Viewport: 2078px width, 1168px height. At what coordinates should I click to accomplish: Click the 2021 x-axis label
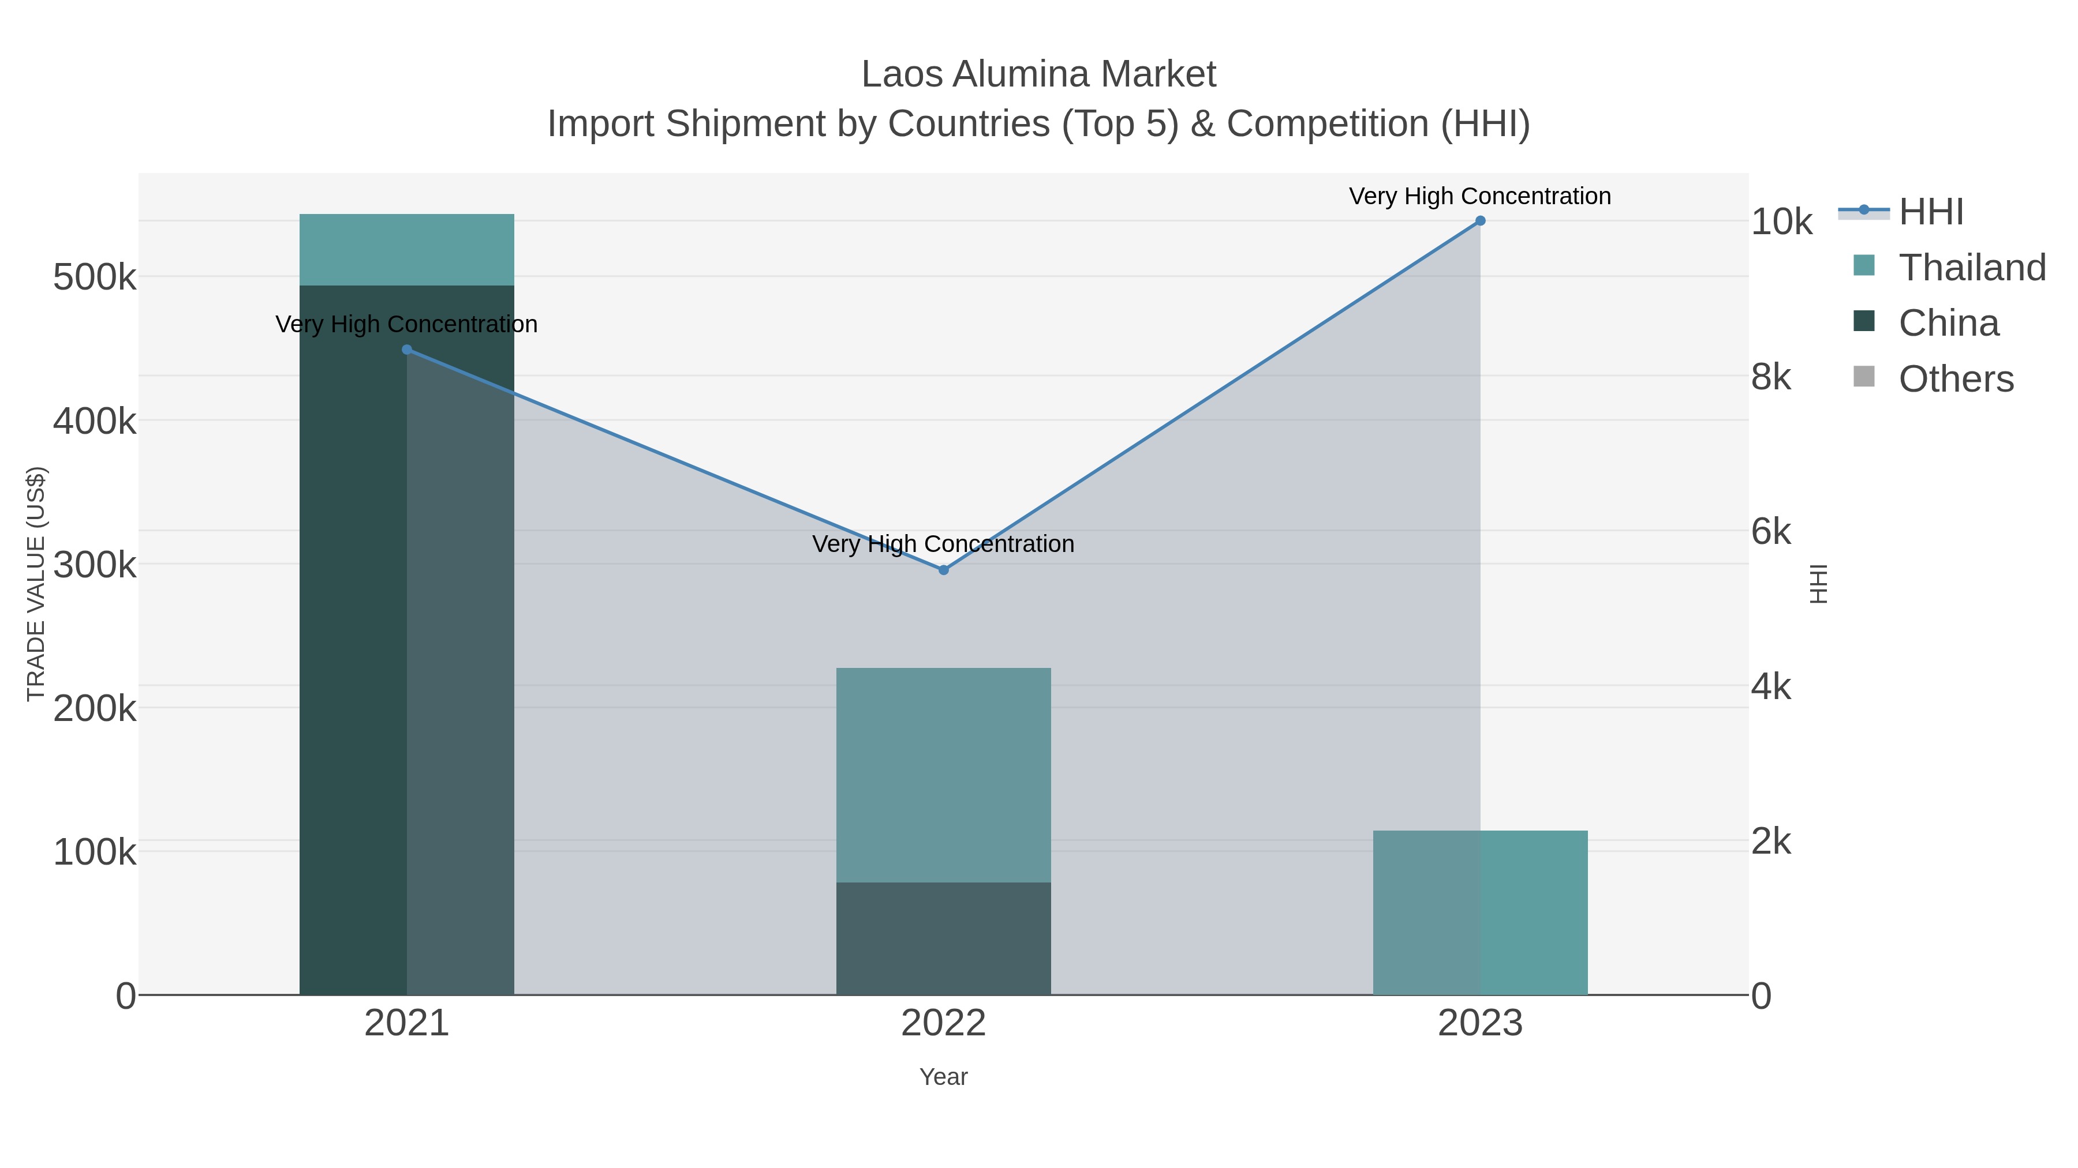click(406, 1024)
